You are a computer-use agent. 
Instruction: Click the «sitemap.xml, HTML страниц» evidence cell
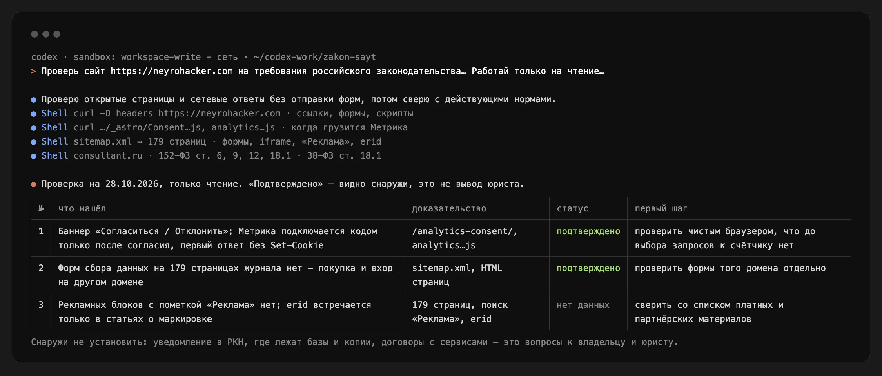click(x=477, y=275)
